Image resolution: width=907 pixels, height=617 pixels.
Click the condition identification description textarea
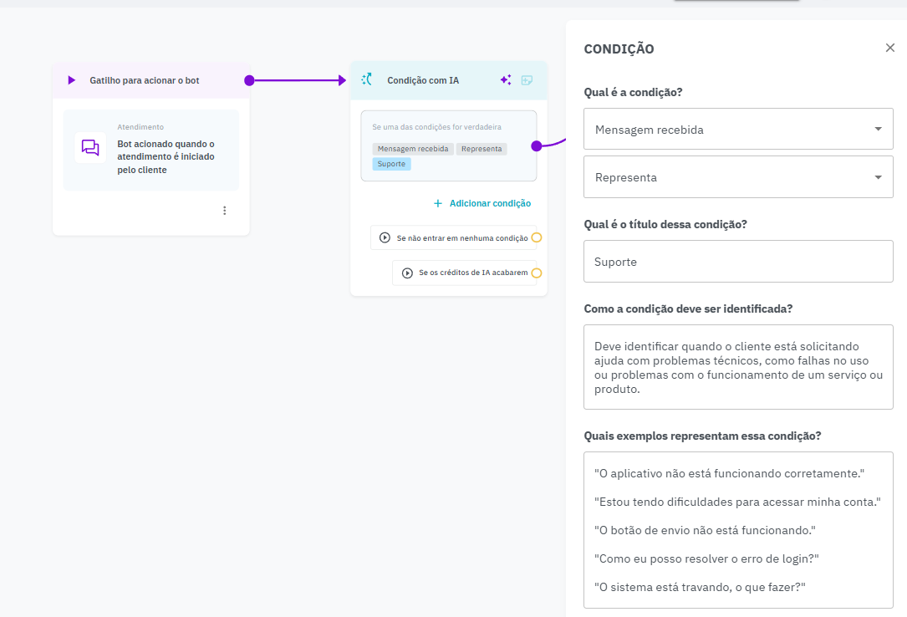738,367
